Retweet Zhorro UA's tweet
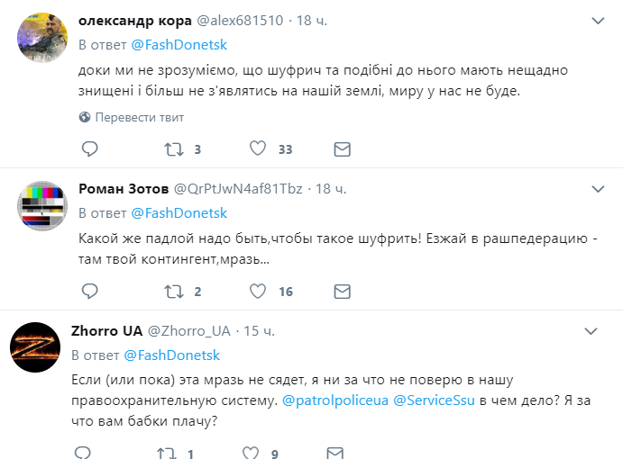This screenshot has width=623, height=468. click(x=166, y=454)
